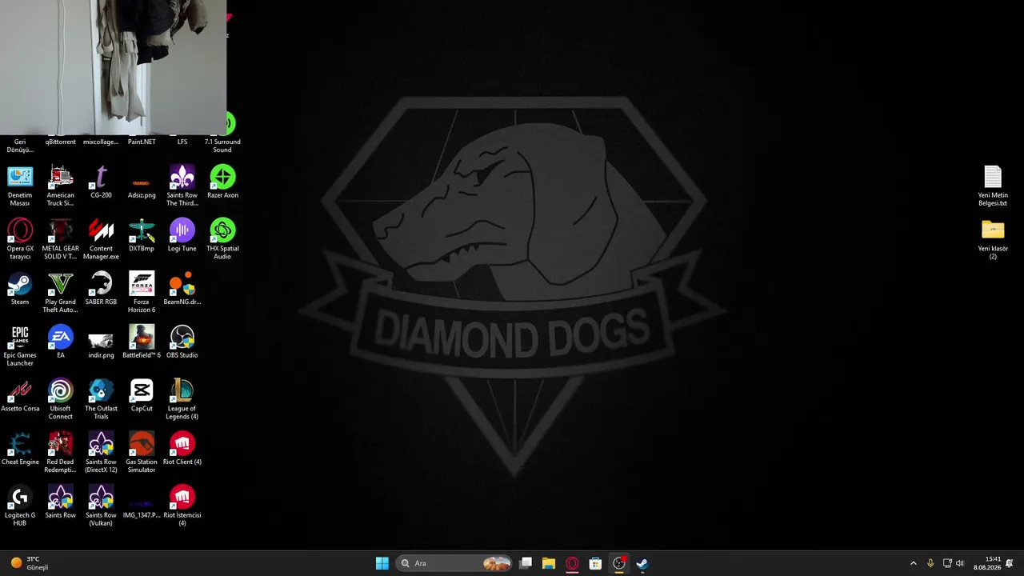Select the Battlefield 6 desktop shortcut
This screenshot has width=1024, height=576.
[x=142, y=342]
